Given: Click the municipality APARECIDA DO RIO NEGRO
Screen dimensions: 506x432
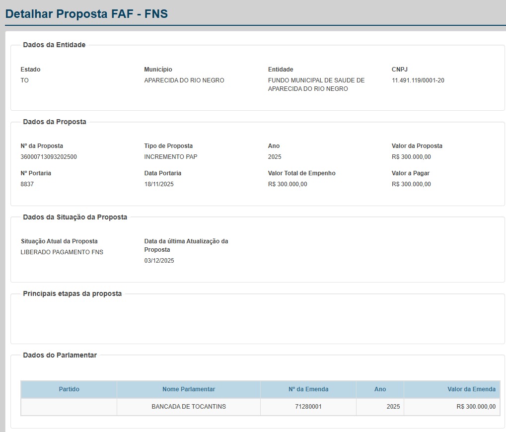Looking at the screenshot, I should tap(184, 80).
